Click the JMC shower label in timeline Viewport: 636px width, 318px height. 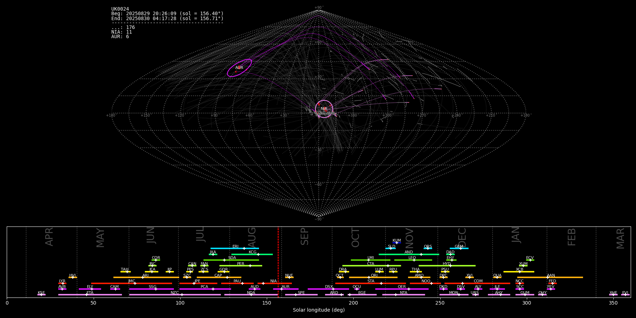(131, 281)
